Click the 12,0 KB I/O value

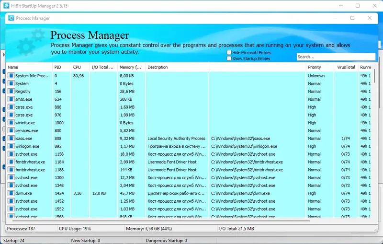(99, 193)
